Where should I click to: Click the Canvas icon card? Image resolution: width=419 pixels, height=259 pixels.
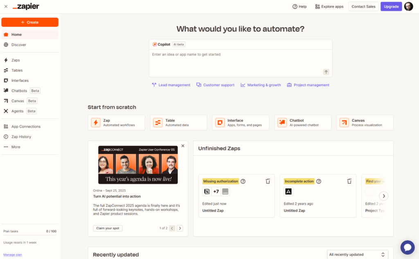pyautogui.click(x=345, y=122)
